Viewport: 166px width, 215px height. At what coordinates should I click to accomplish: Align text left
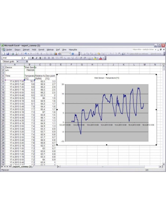(x=45, y=58)
